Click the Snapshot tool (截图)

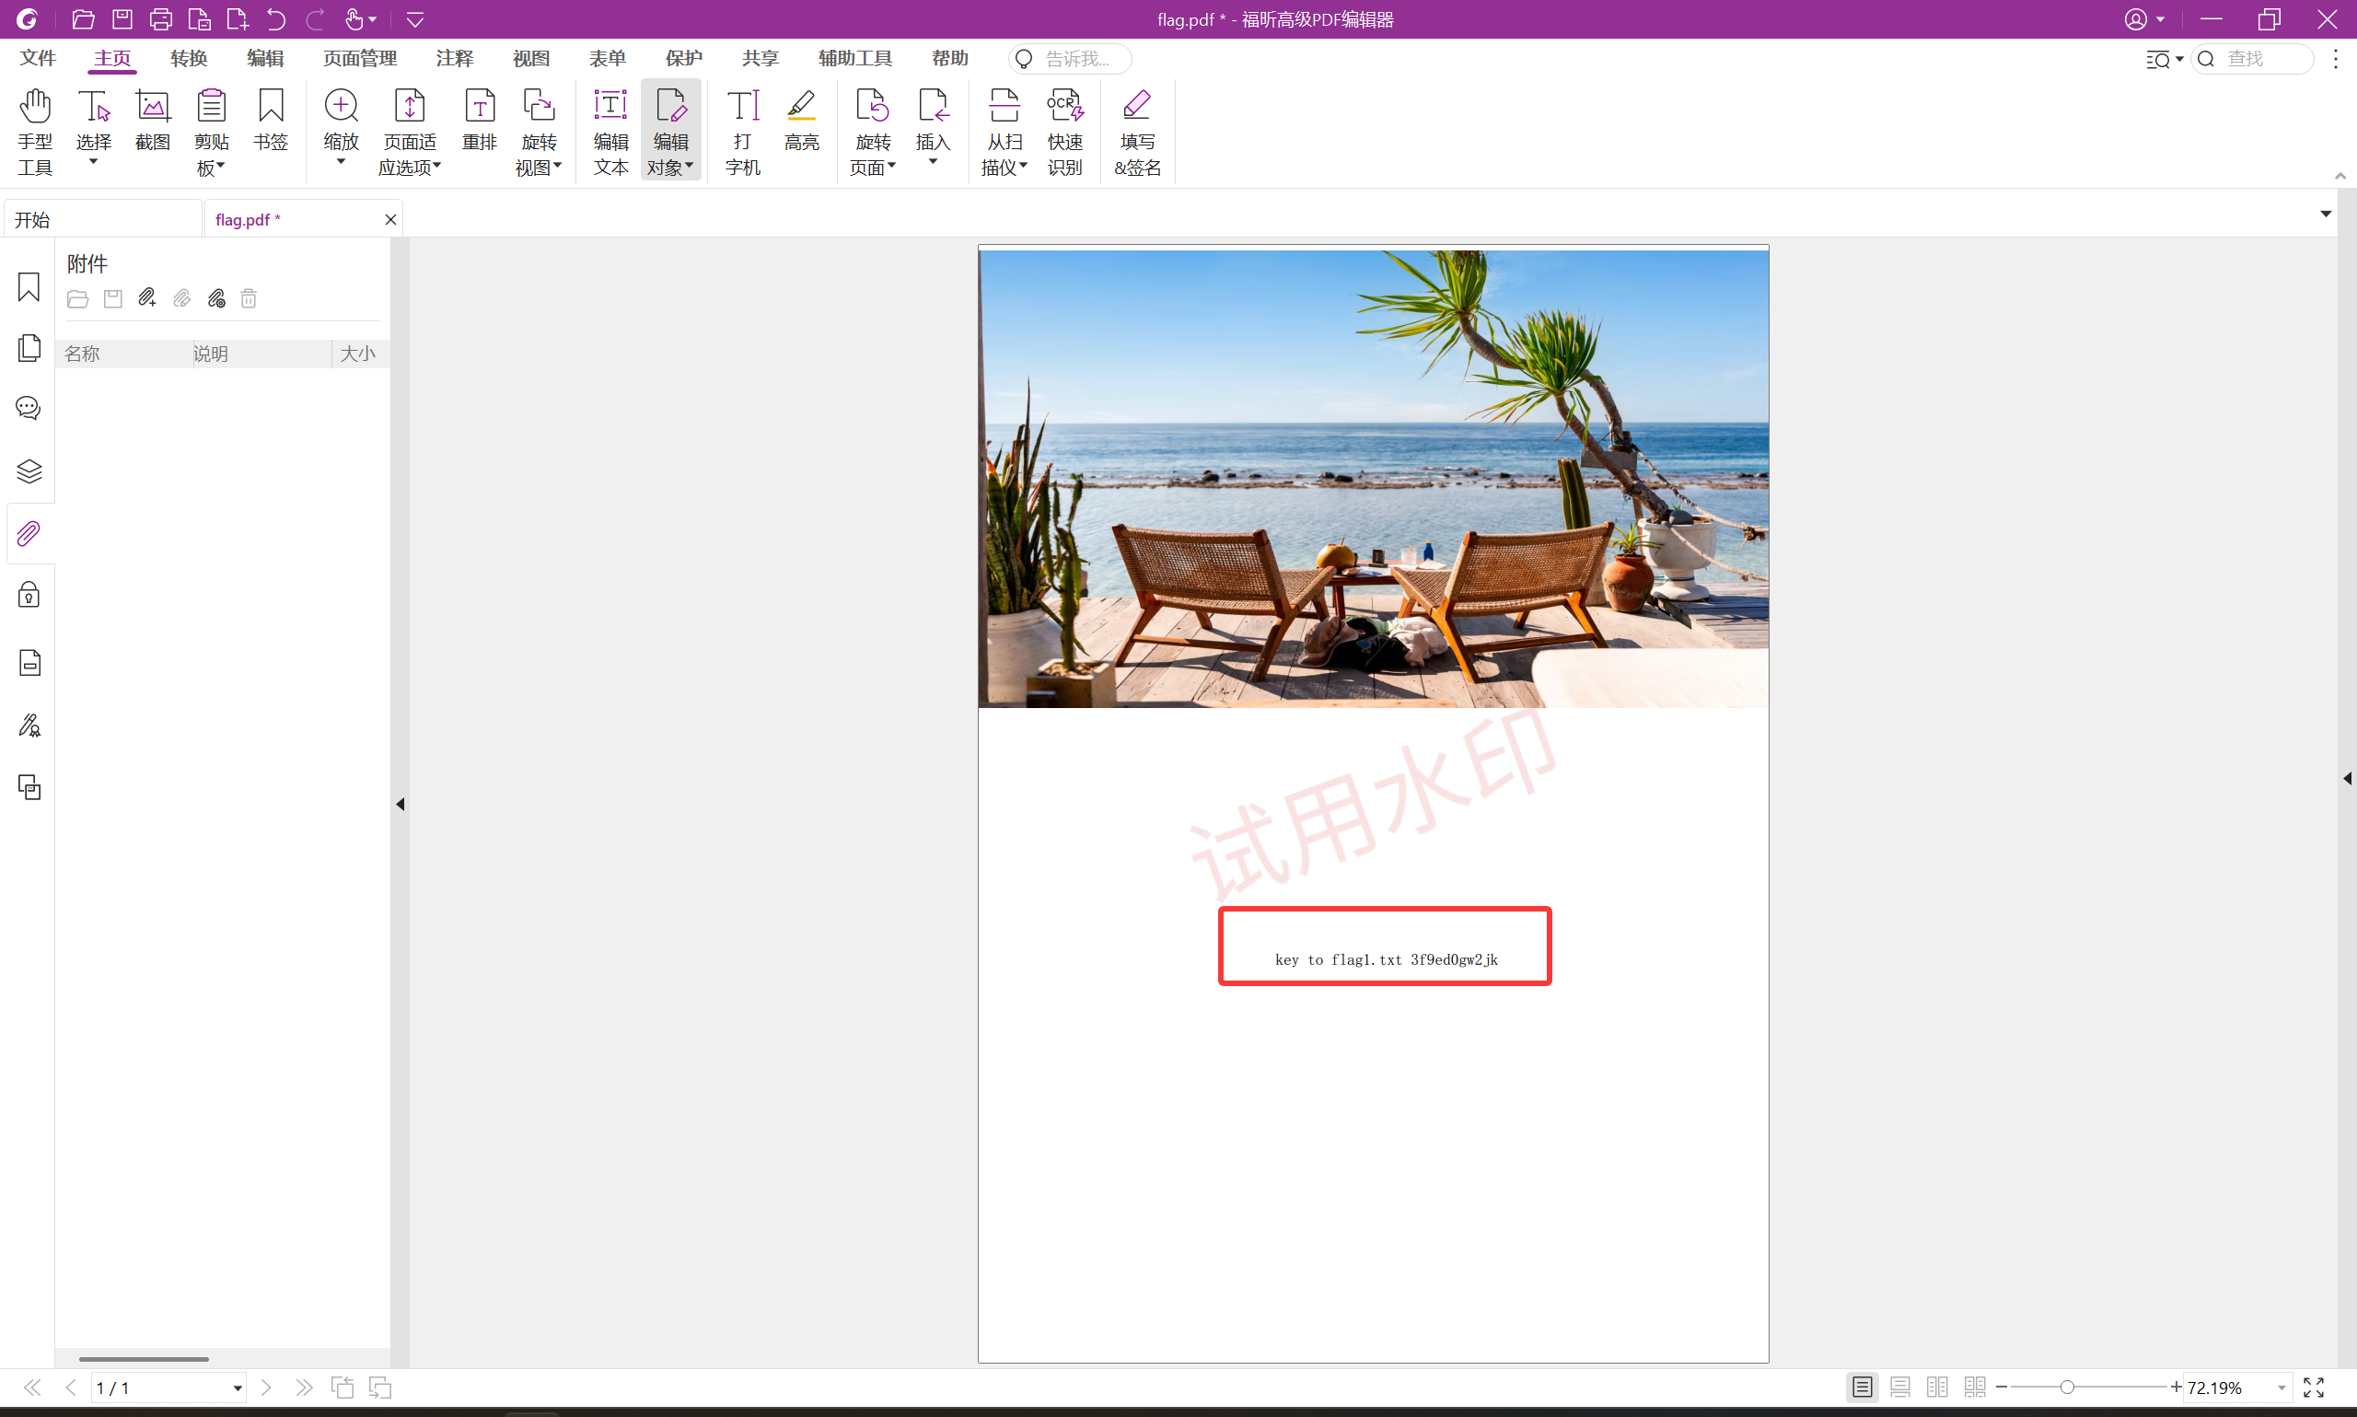(153, 120)
